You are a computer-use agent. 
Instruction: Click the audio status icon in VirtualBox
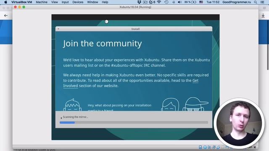(x=209, y=147)
